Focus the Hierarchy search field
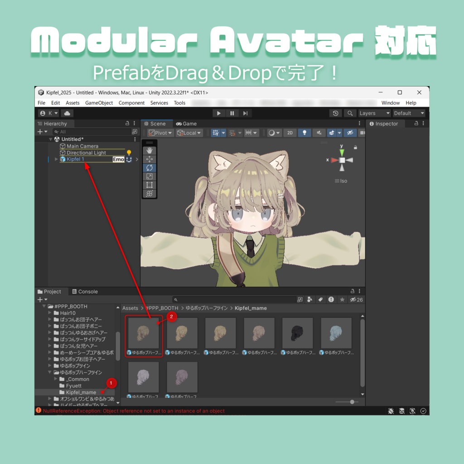Viewport: 464px width, 464px height. pyautogui.click(x=92, y=132)
